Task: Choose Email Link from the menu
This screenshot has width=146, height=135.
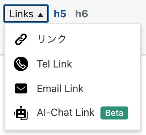Action: 73,88
